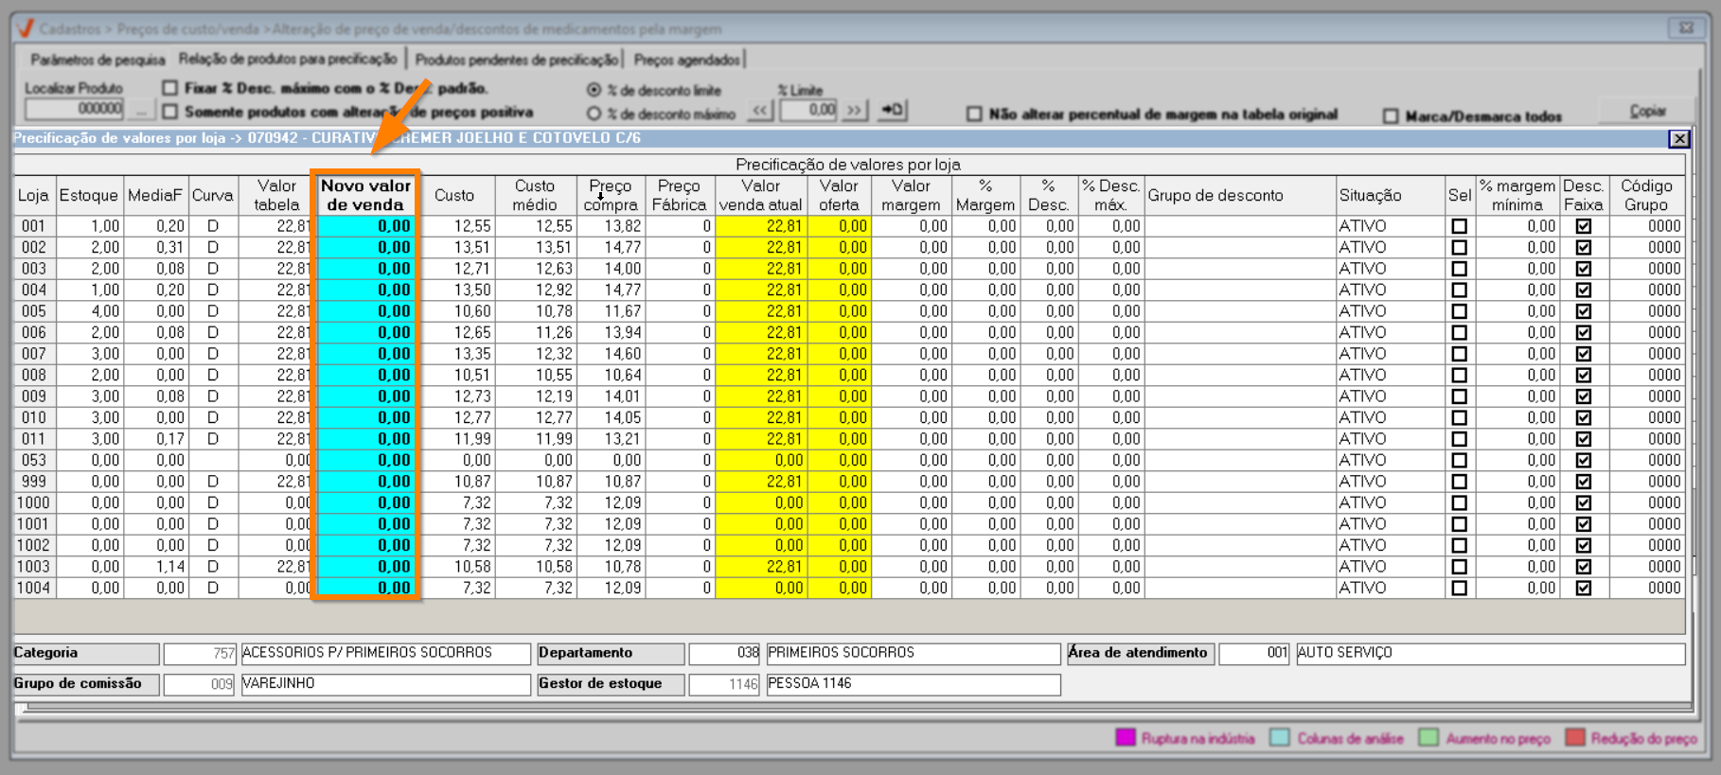Switch to Parâmetros de pesquisa tab
This screenshot has width=1721, height=775.
pos(98,60)
